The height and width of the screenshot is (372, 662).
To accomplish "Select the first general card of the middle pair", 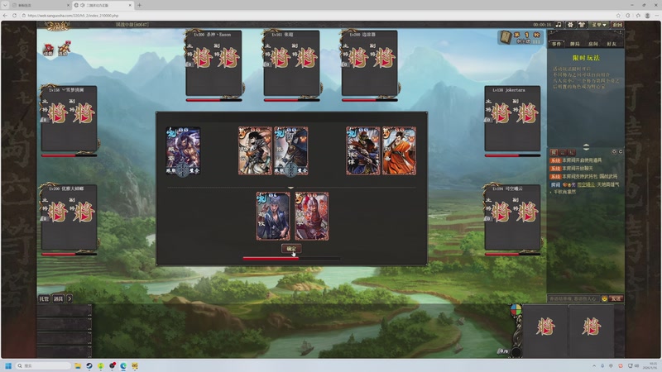I will (255, 151).
